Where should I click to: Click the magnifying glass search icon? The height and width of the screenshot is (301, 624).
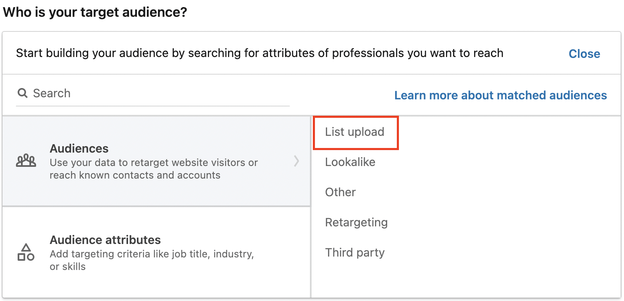coord(22,93)
